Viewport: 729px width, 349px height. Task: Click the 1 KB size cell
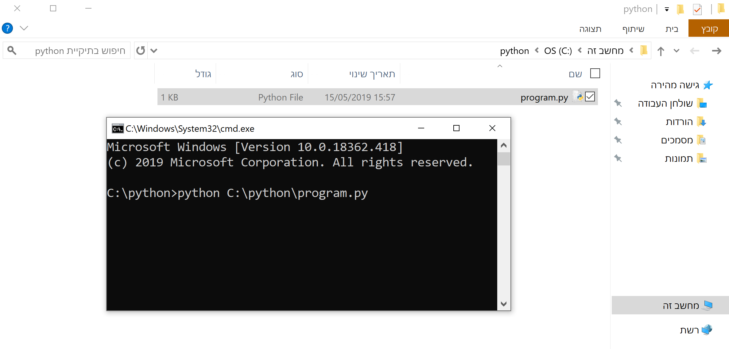[169, 97]
